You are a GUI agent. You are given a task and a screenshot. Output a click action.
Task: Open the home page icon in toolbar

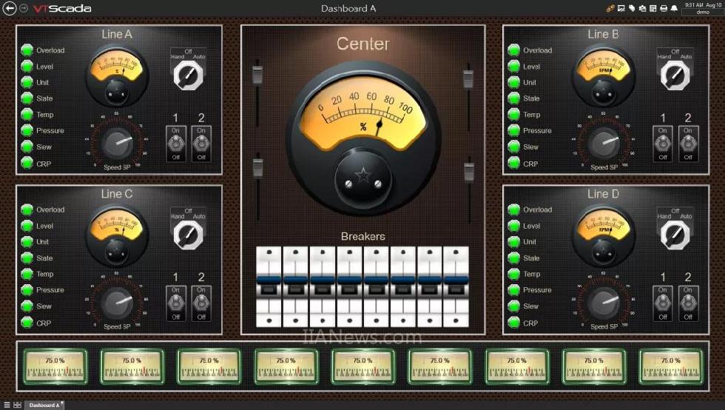[x=642, y=8]
